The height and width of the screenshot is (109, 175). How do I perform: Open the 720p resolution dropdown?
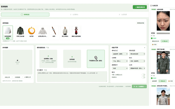pyautogui.click(x=120, y=61)
